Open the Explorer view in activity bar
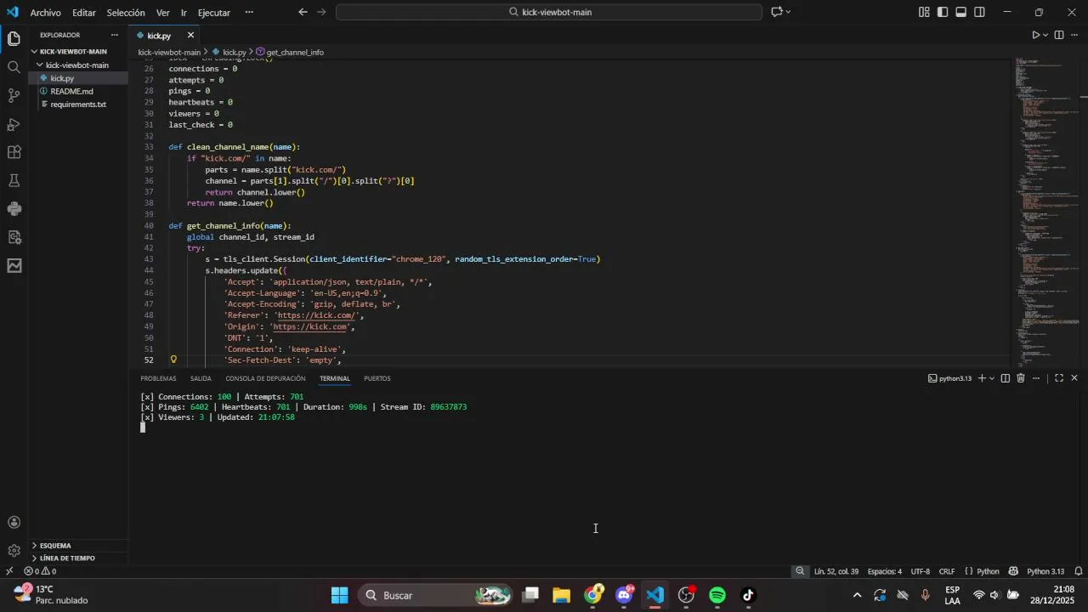The image size is (1088, 612). (14, 38)
